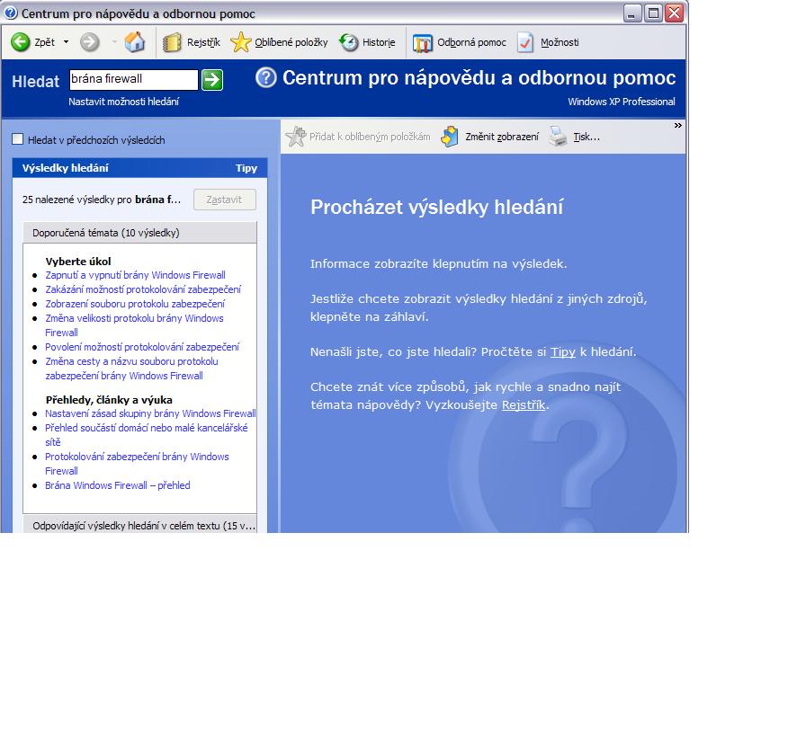Open the Možnosti options icon
Screen dimensions: 806x755
click(525, 42)
